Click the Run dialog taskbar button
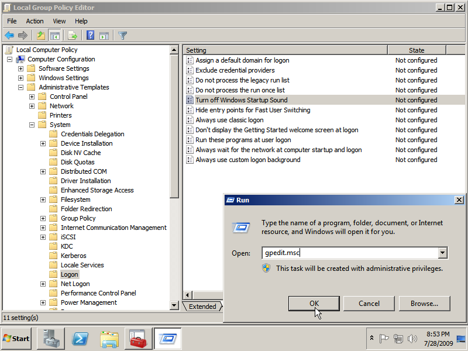 coord(168,339)
